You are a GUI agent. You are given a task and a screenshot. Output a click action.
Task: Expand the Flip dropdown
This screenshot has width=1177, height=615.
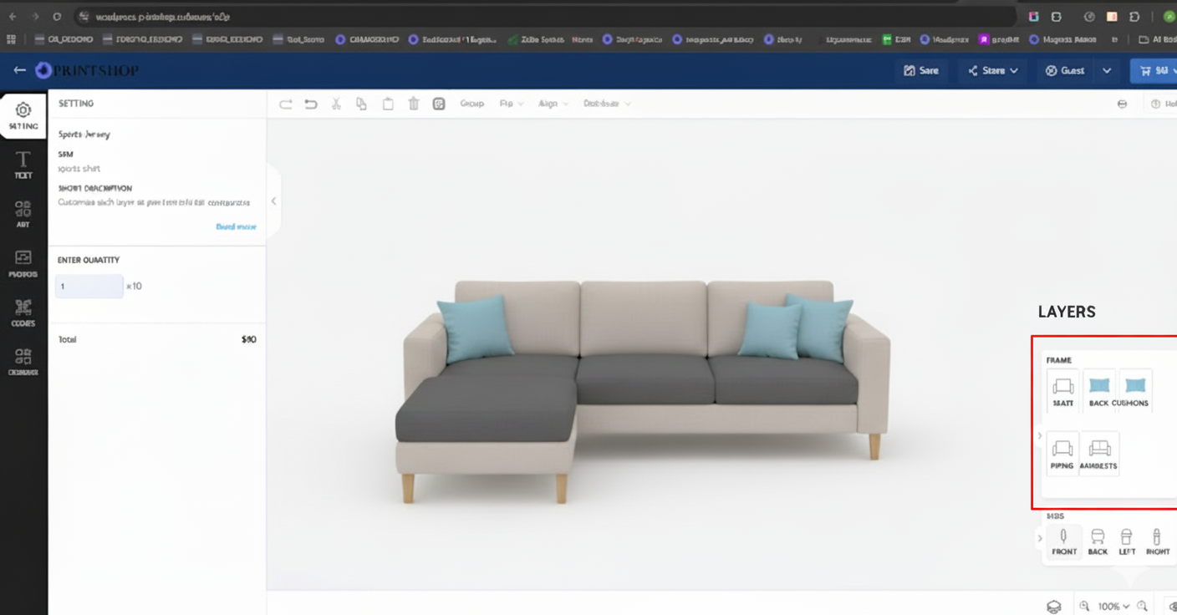[x=511, y=104]
